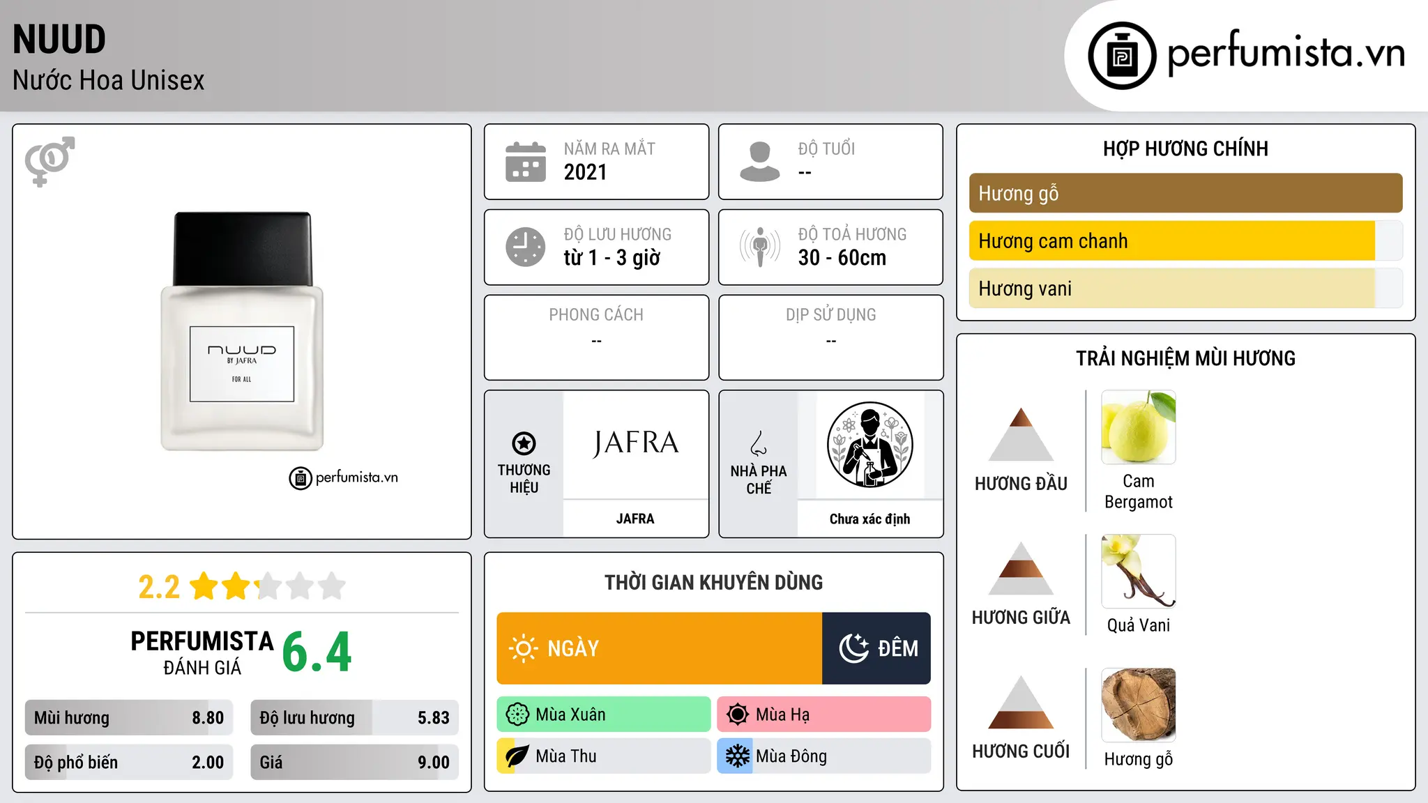Click the clock icon beside Độ lưu hương
The width and height of the screenshot is (1428, 803).
(x=526, y=247)
